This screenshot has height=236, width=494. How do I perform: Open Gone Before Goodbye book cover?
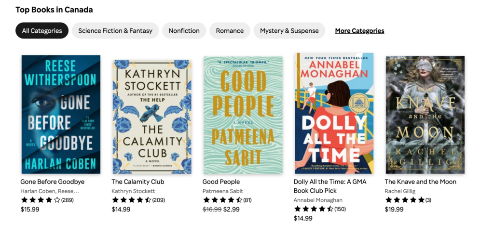pos(61,115)
